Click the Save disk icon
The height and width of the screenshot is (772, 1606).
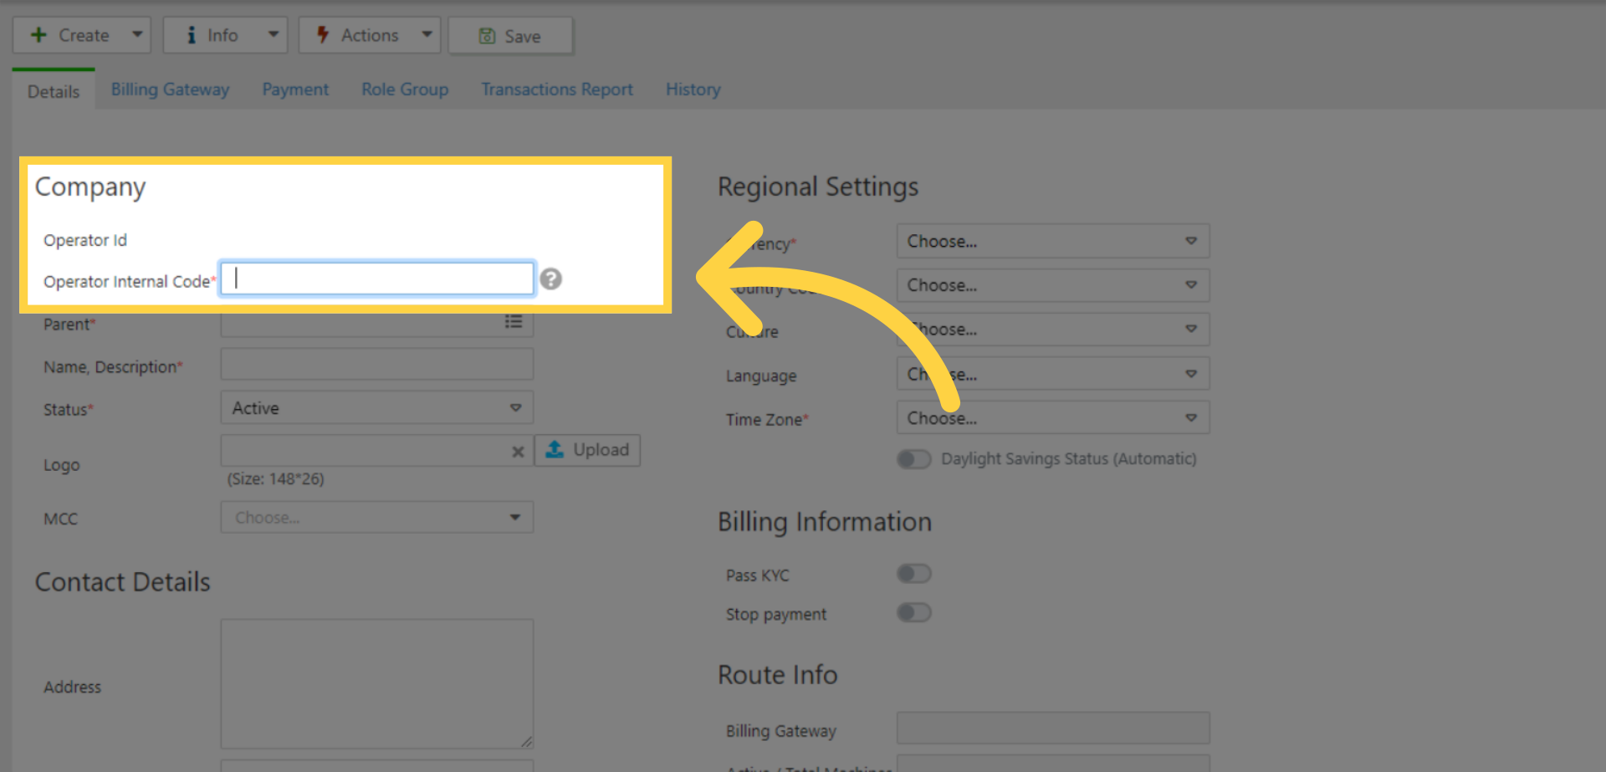point(487,36)
